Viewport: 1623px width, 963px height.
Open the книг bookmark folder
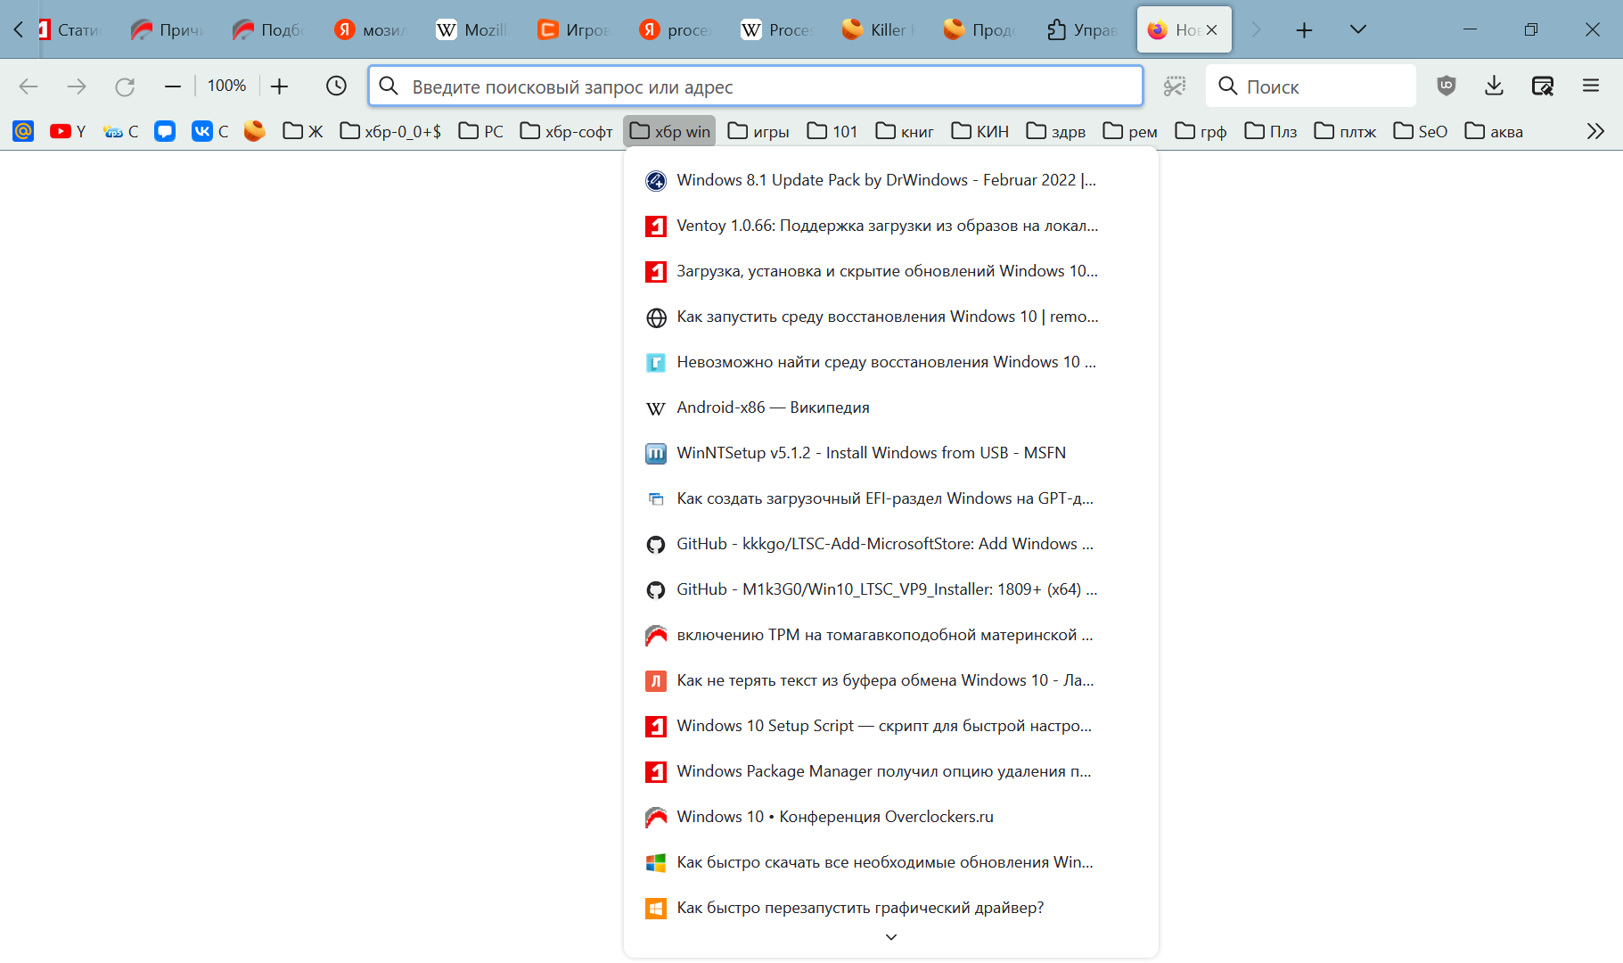(905, 131)
